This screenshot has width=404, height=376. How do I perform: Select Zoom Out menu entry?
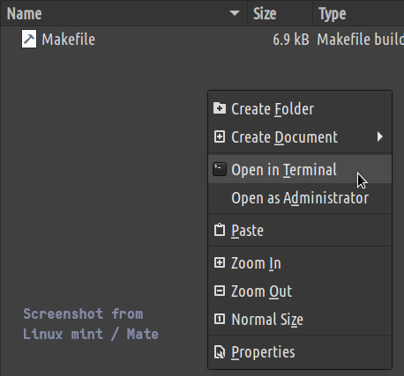coord(300,291)
